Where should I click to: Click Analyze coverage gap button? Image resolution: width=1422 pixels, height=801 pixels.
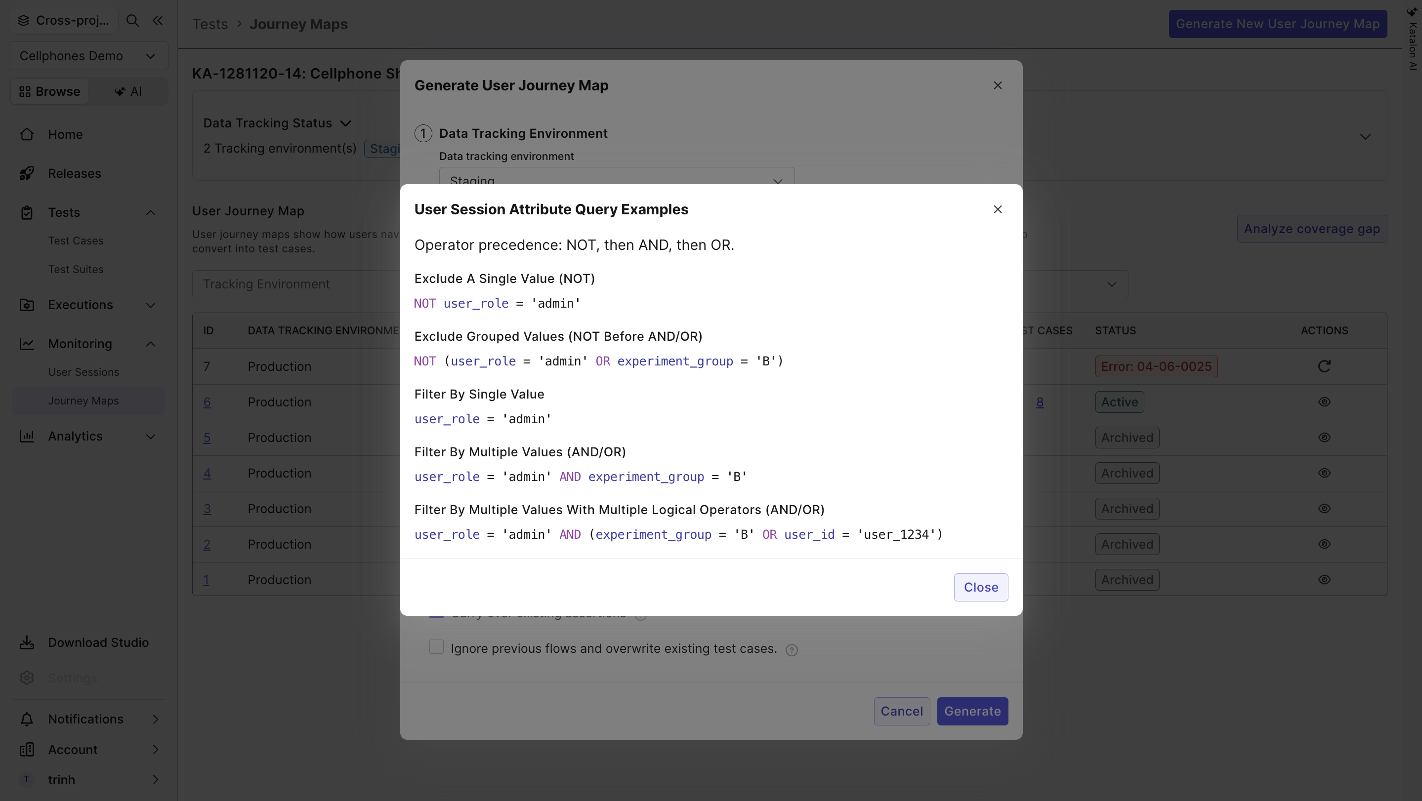coord(1312,229)
